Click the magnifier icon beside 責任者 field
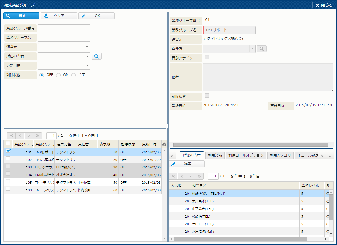This screenshot has width=337, height=245. 262,49
